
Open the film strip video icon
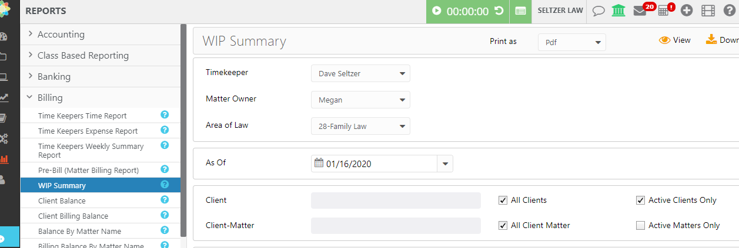[x=708, y=11]
